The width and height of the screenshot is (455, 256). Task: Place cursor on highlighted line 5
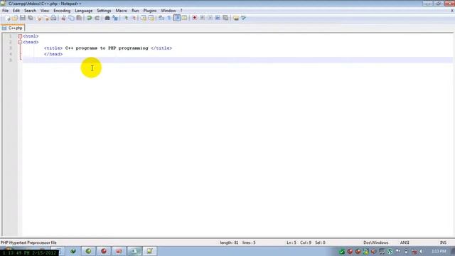click(237, 60)
